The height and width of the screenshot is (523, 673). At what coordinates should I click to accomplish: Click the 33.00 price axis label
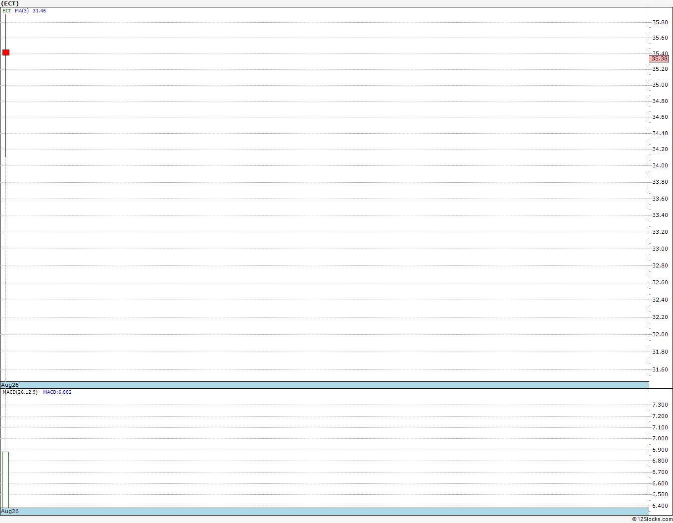coord(660,249)
